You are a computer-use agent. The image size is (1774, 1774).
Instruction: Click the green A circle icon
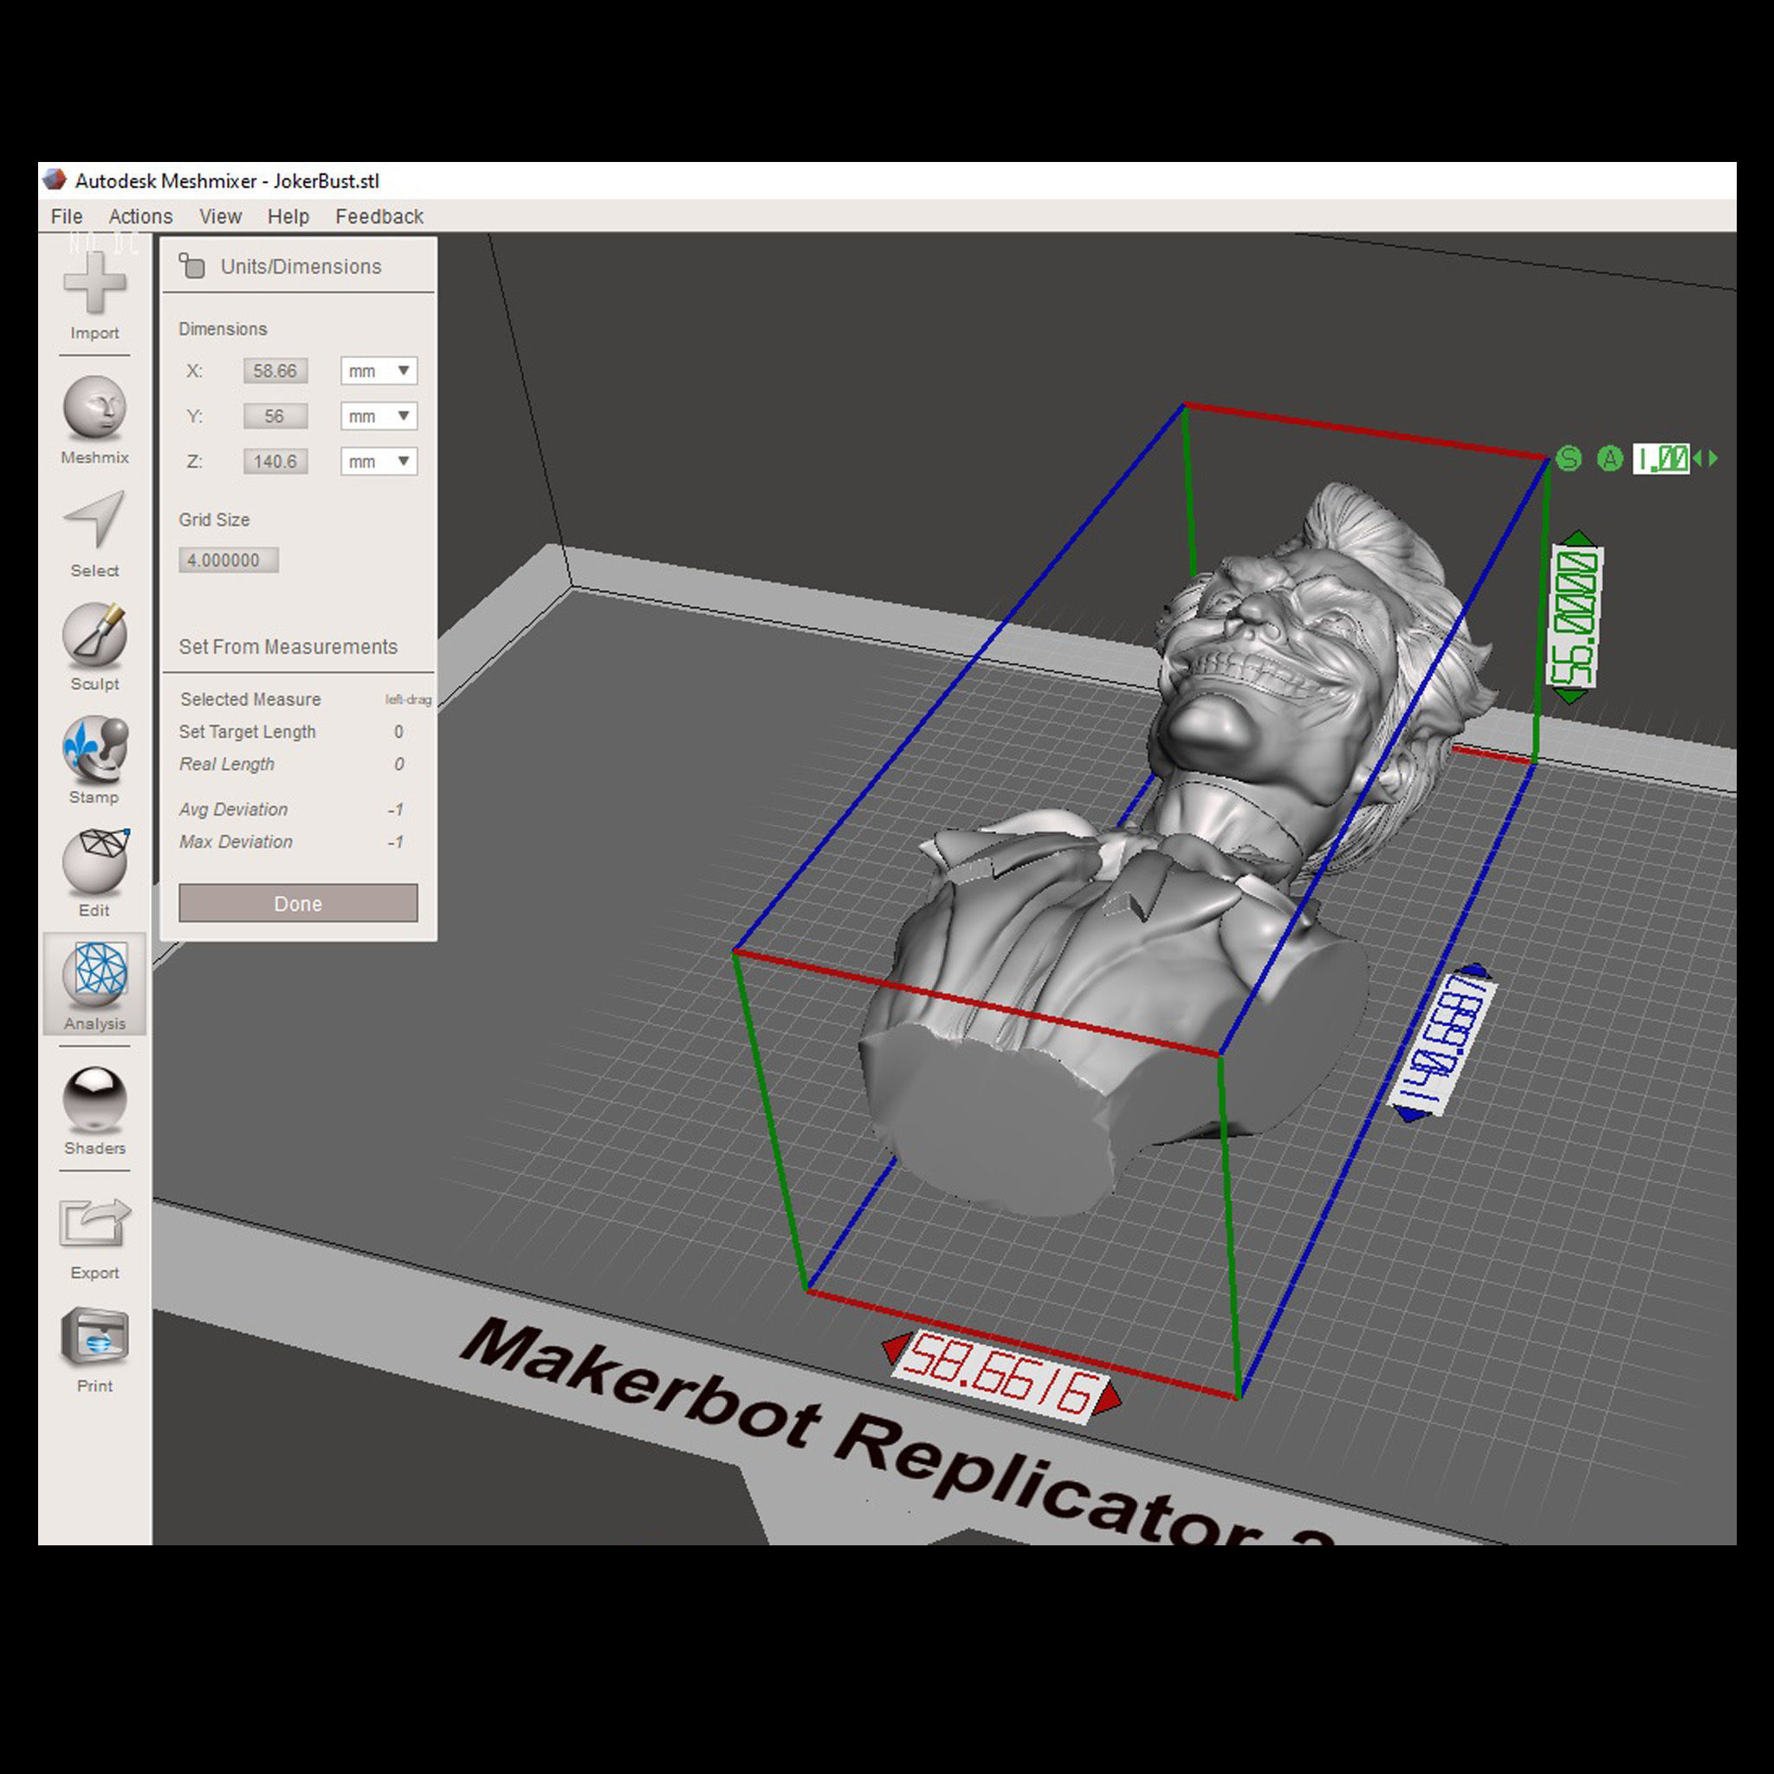tap(1609, 458)
